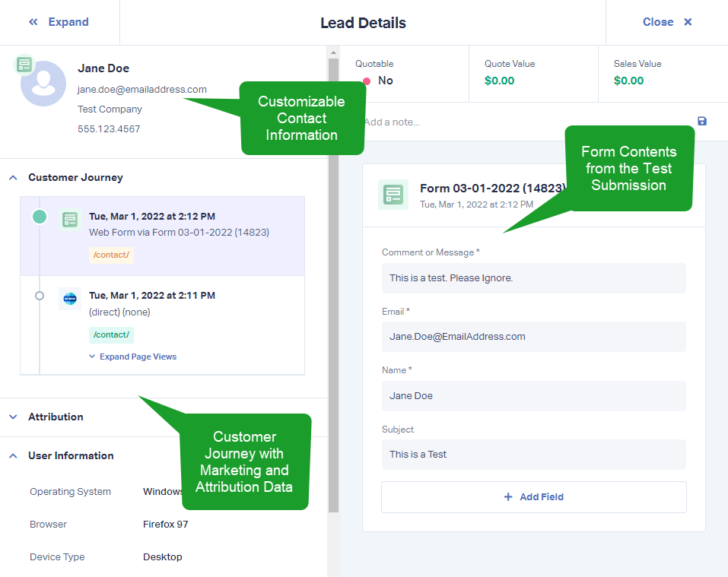Click the Add a note input field

pos(529,122)
